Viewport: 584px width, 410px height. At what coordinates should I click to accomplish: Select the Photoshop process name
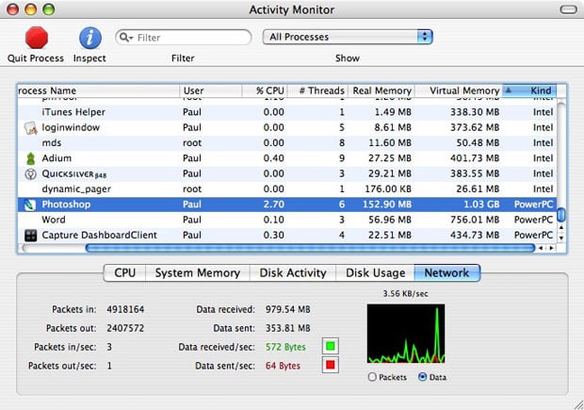[x=66, y=205]
